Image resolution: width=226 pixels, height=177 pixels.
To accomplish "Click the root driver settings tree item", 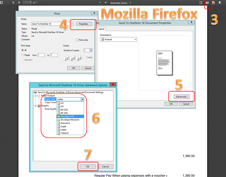I will (70, 92).
